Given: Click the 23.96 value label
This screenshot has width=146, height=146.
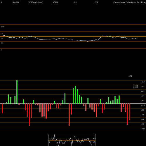Looking at the screenshot, I should [x=136, y=86].
